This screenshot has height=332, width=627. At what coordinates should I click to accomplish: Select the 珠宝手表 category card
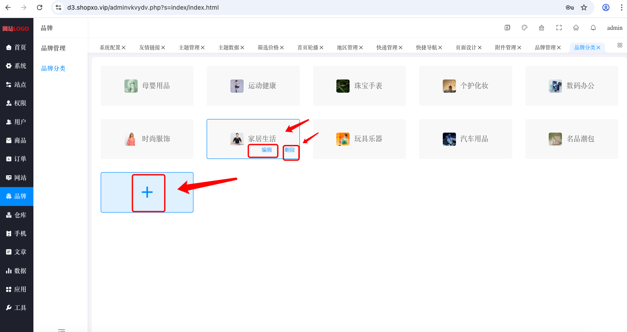pyautogui.click(x=359, y=86)
